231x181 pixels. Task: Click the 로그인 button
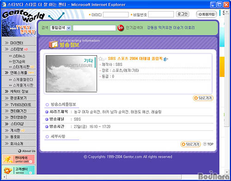tap(182, 14)
